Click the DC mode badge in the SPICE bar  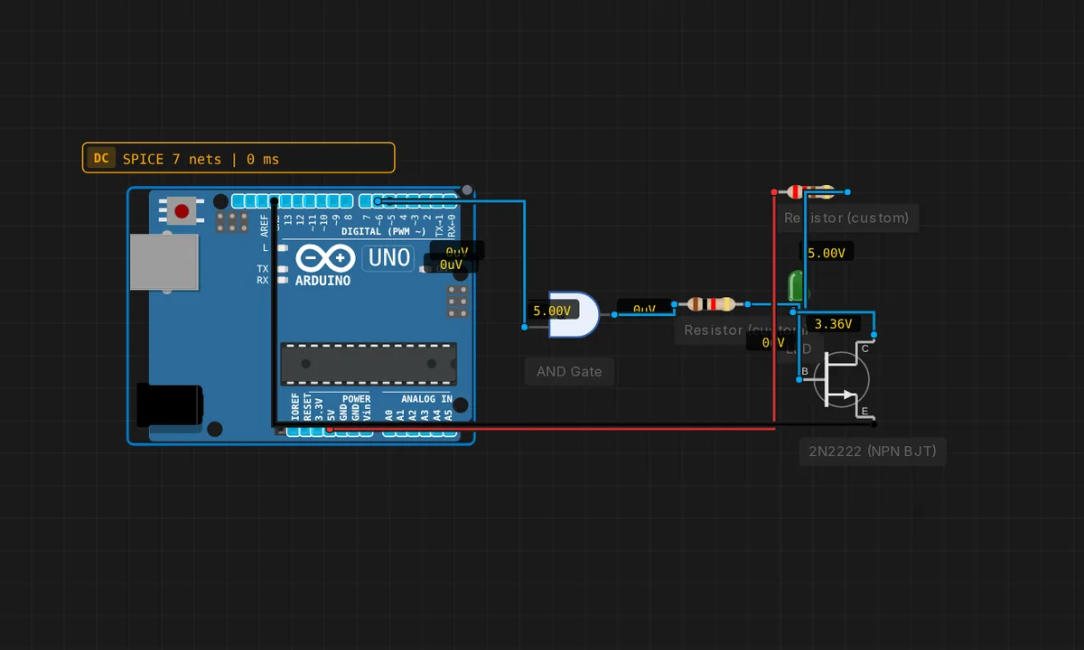[x=101, y=159]
